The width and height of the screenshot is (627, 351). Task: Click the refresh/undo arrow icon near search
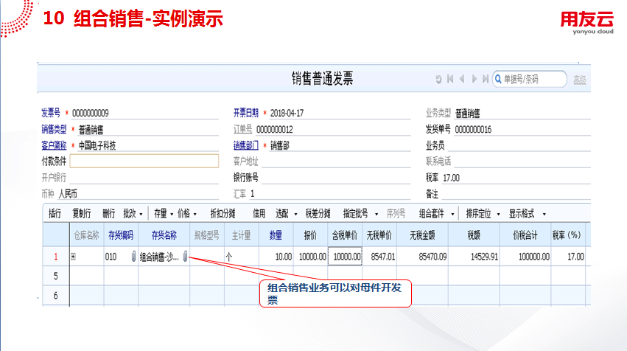(x=438, y=79)
